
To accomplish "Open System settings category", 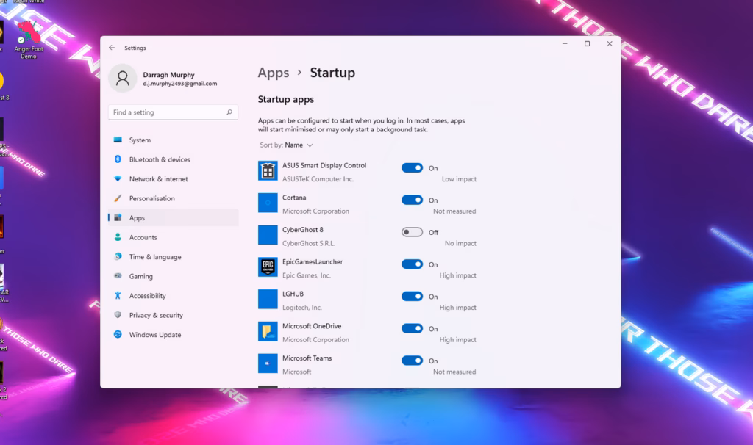I will point(174,140).
